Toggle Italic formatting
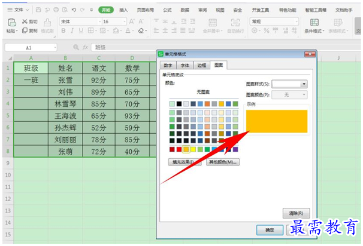363x246 pixels. point(72,30)
